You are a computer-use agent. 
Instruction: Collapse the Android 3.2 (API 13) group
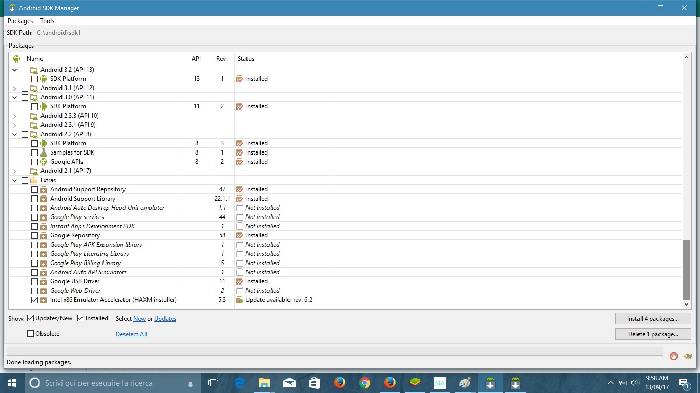tap(14, 70)
